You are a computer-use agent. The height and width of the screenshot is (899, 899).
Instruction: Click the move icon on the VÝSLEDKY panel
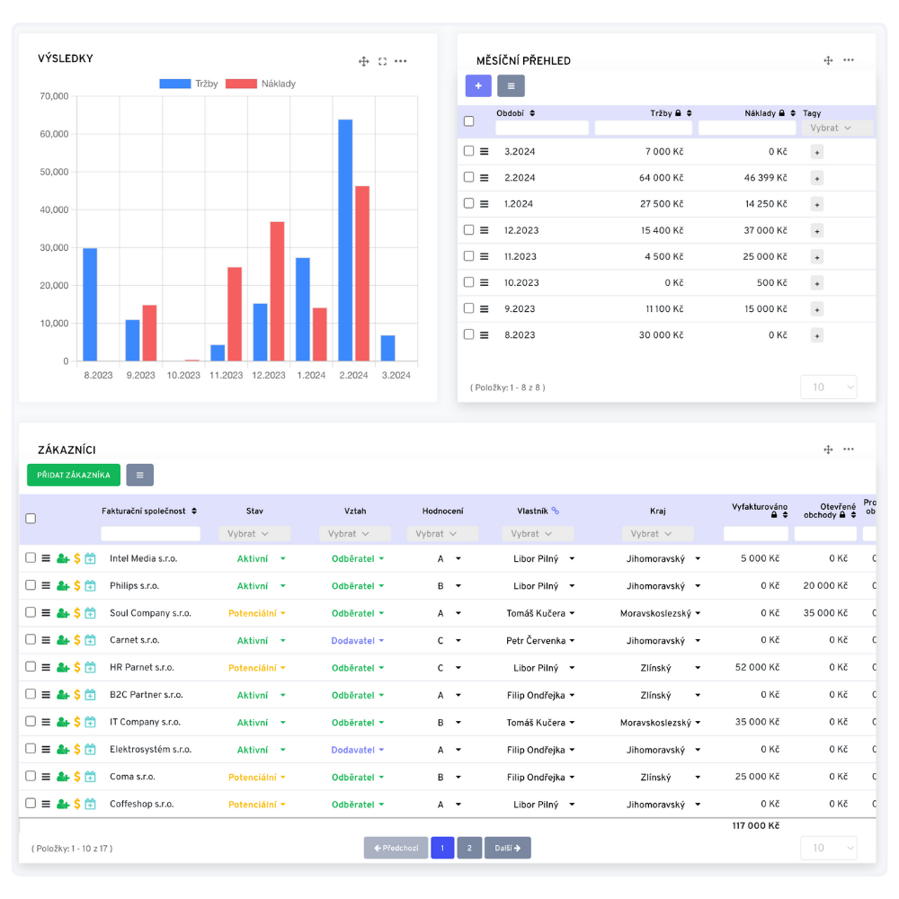tap(364, 61)
